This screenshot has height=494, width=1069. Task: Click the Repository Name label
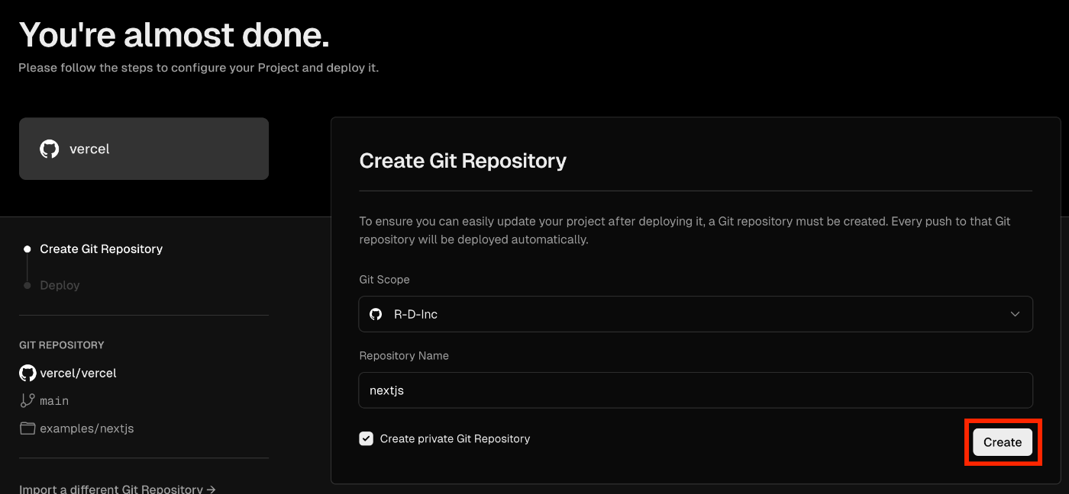[404, 356]
